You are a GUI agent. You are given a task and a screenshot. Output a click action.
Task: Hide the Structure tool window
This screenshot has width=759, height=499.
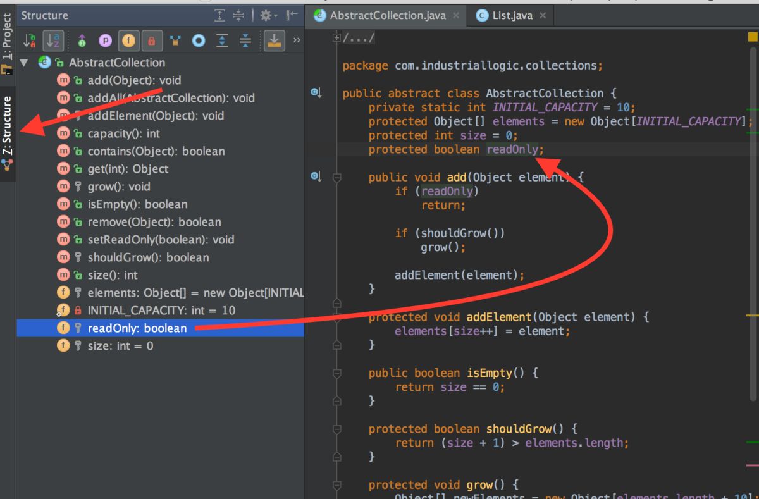pyautogui.click(x=292, y=15)
